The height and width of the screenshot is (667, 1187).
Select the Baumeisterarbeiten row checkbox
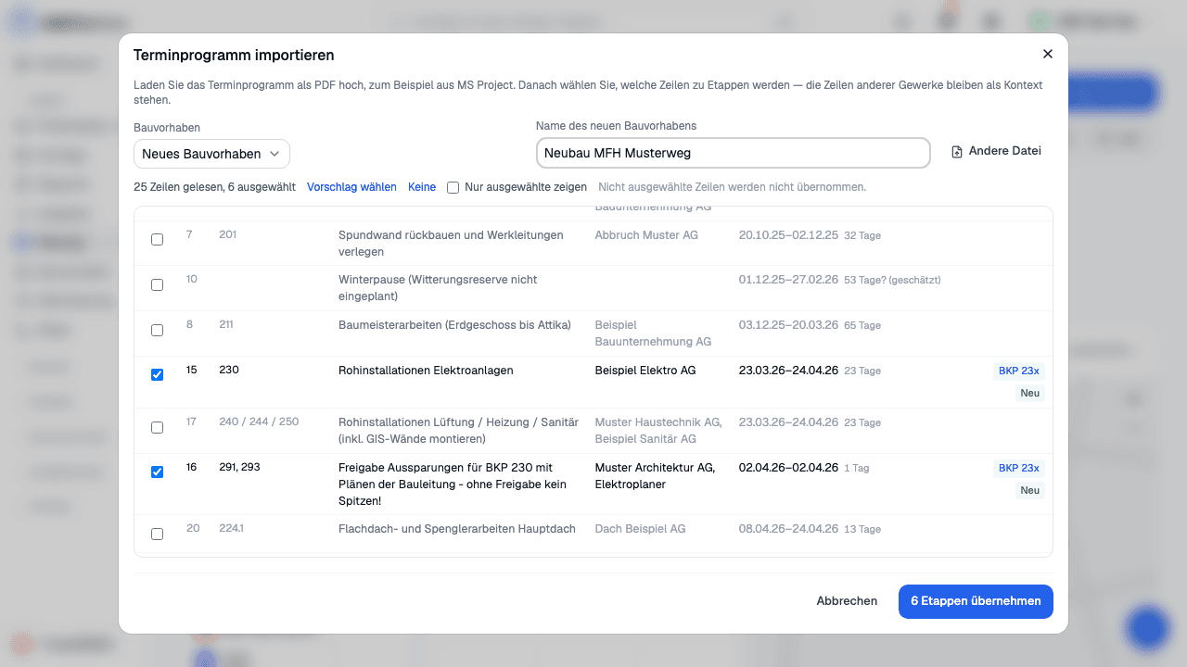click(x=157, y=331)
